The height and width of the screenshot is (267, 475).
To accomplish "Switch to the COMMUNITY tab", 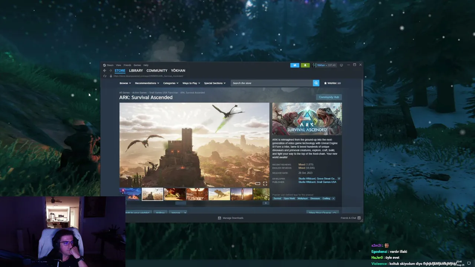I will (157, 70).
